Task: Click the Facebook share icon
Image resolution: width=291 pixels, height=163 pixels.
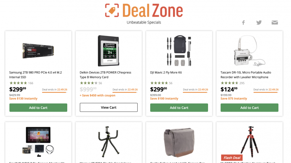Action: 243,23
